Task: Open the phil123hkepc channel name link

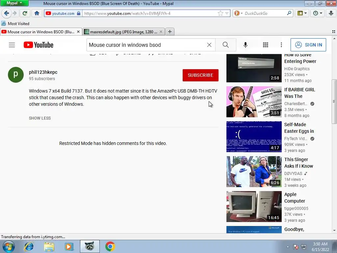Action: (43, 72)
